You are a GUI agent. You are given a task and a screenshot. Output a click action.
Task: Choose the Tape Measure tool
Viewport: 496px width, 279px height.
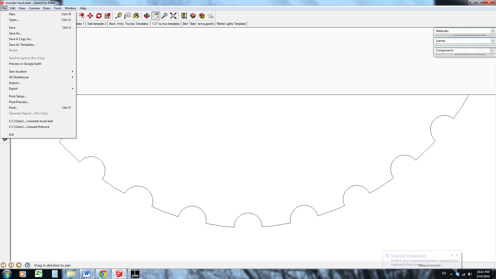click(x=118, y=16)
